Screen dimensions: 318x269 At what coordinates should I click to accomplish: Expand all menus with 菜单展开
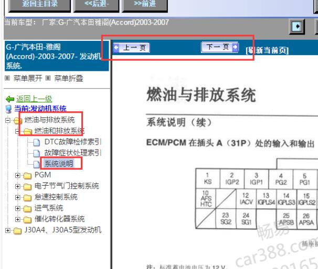[28, 78]
